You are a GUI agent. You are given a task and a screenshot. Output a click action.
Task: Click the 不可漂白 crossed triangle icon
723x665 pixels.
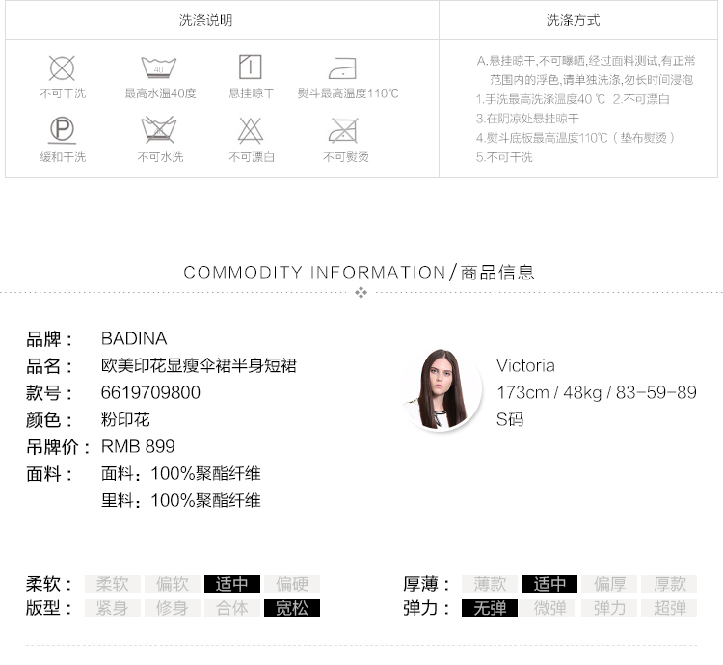tap(251, 129)
